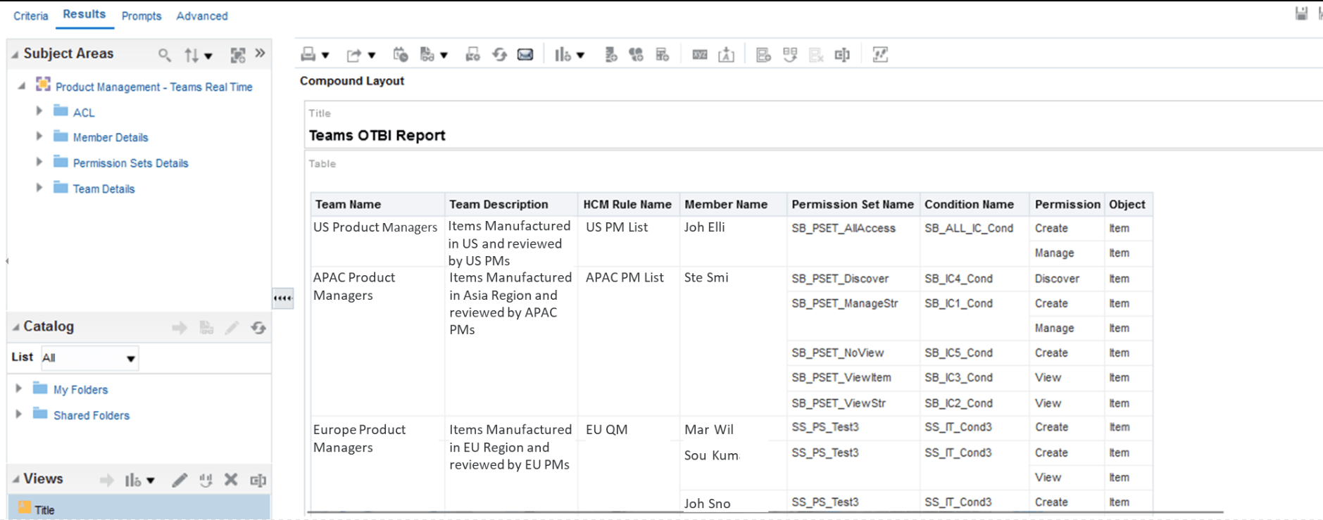The width and height of the screenshot is (1323, 520).
Task: Click the add subject area icon
Action: click(x=238, y=54)
